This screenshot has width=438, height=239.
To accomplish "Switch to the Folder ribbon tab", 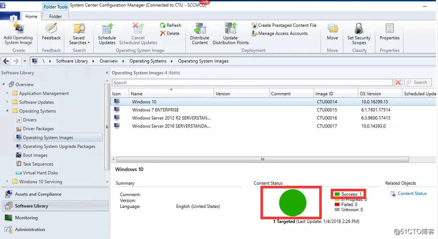I will tap(55, 17).
